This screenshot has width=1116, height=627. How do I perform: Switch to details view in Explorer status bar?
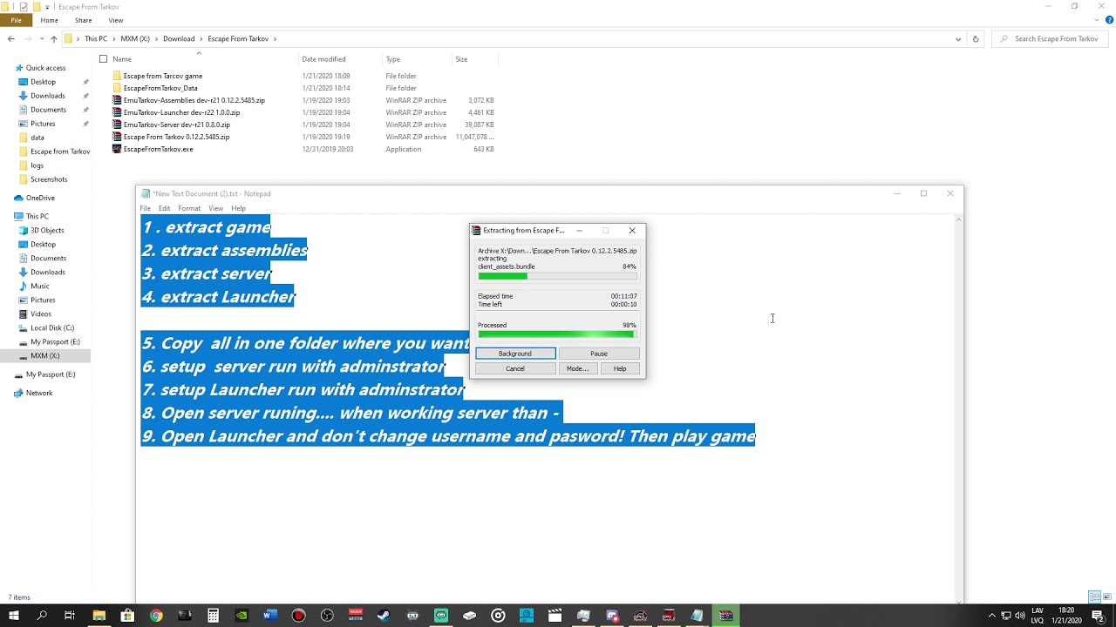coord(1094,597)
